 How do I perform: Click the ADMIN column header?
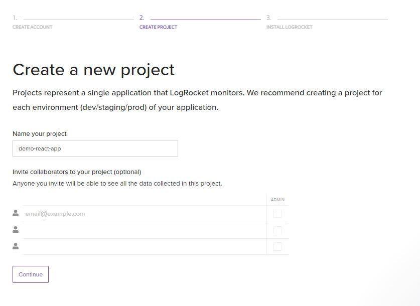[x=277, y=200]
